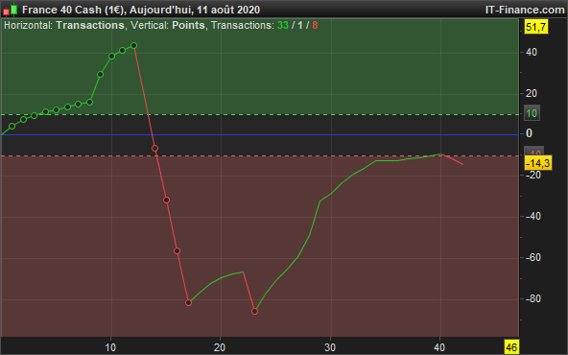This screenshot has width=568, height=355.
Task: Click the red data point just below zero line
Action: 154,148
